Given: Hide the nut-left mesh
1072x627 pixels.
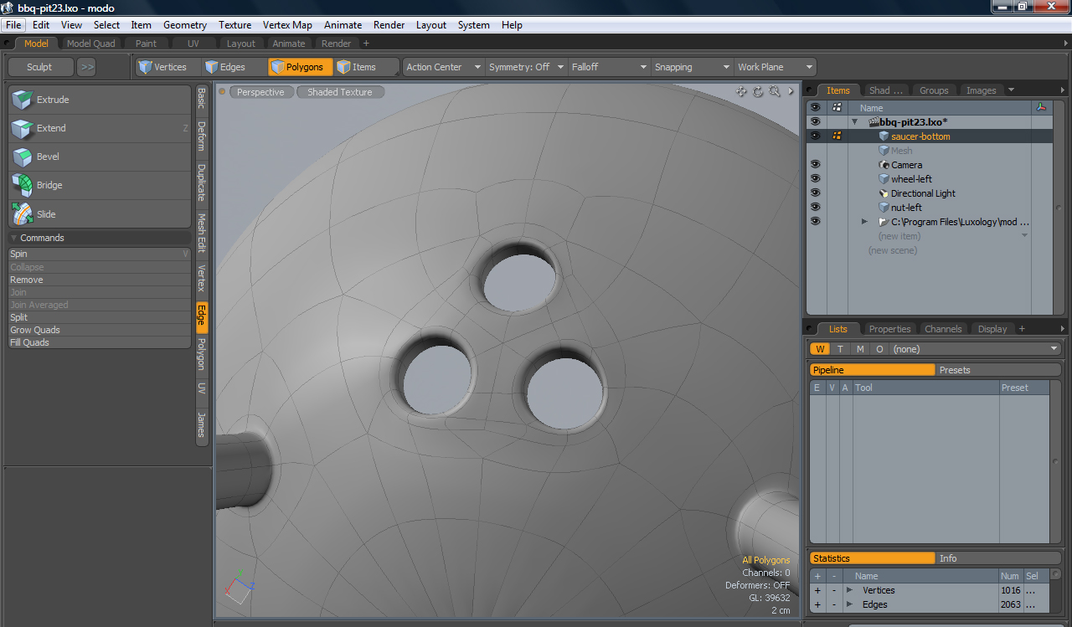Looking at the screenshot, I should (816, 207).
